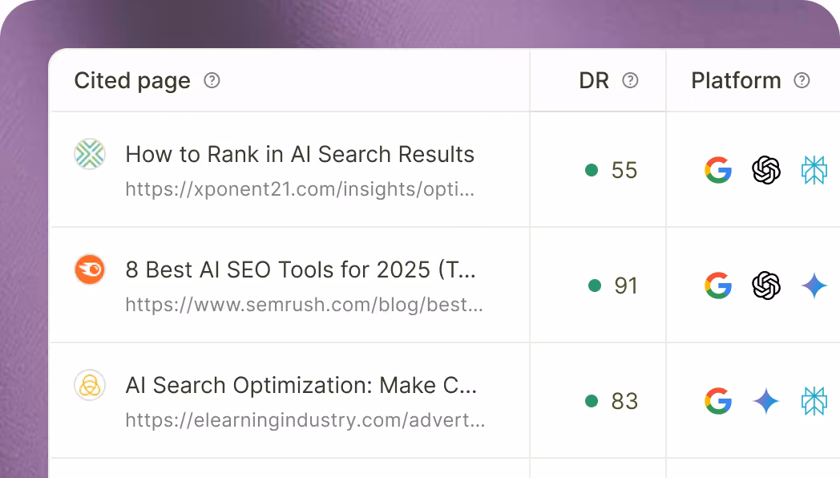This screenshot has height=478, width=840.
Task: Open '8 Best AI SEO Tools for 2025' page
Action: click(x=301, y=269)
